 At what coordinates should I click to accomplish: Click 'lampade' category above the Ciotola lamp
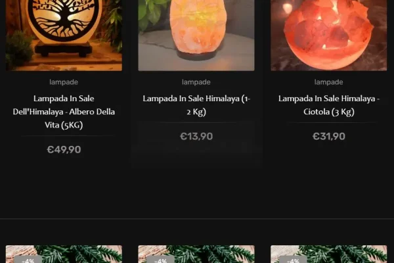[x=329, y=82]
